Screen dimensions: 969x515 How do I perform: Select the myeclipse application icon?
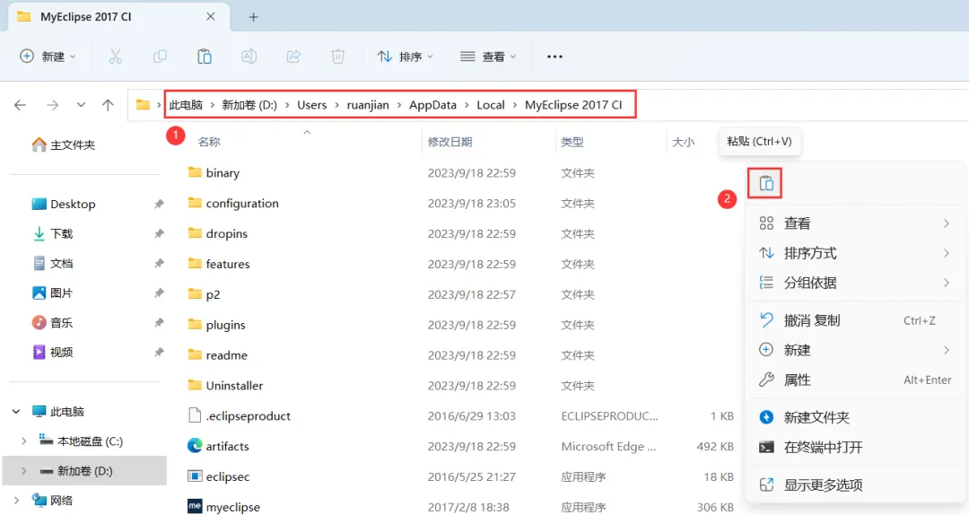[x=195, y=506]
